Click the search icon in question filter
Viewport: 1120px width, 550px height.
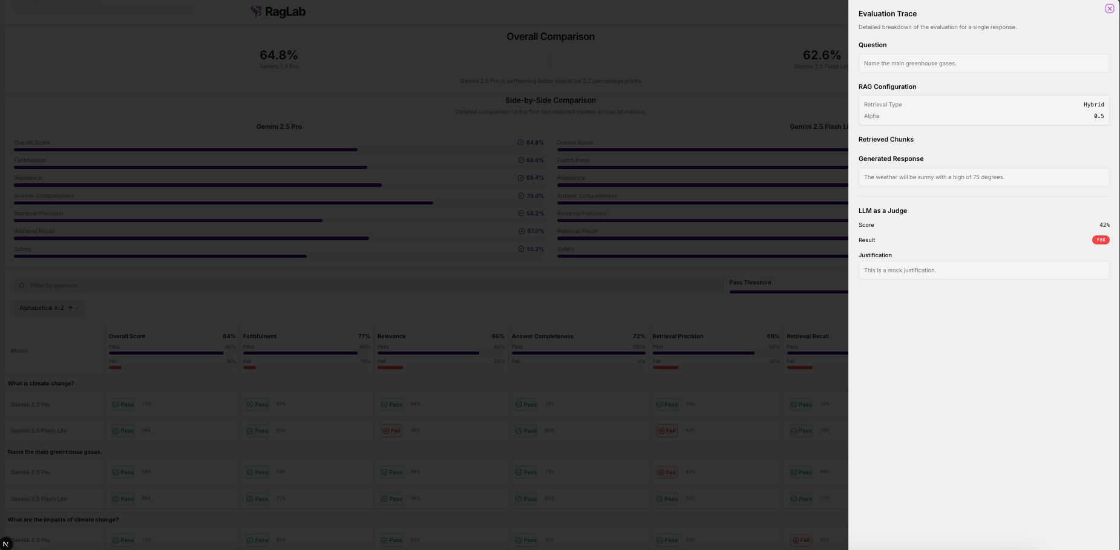click(22, 286)
